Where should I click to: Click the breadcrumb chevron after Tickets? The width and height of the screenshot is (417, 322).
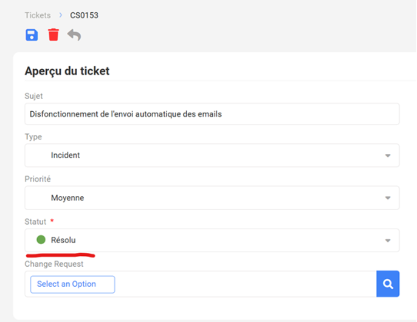pos(61,15)
